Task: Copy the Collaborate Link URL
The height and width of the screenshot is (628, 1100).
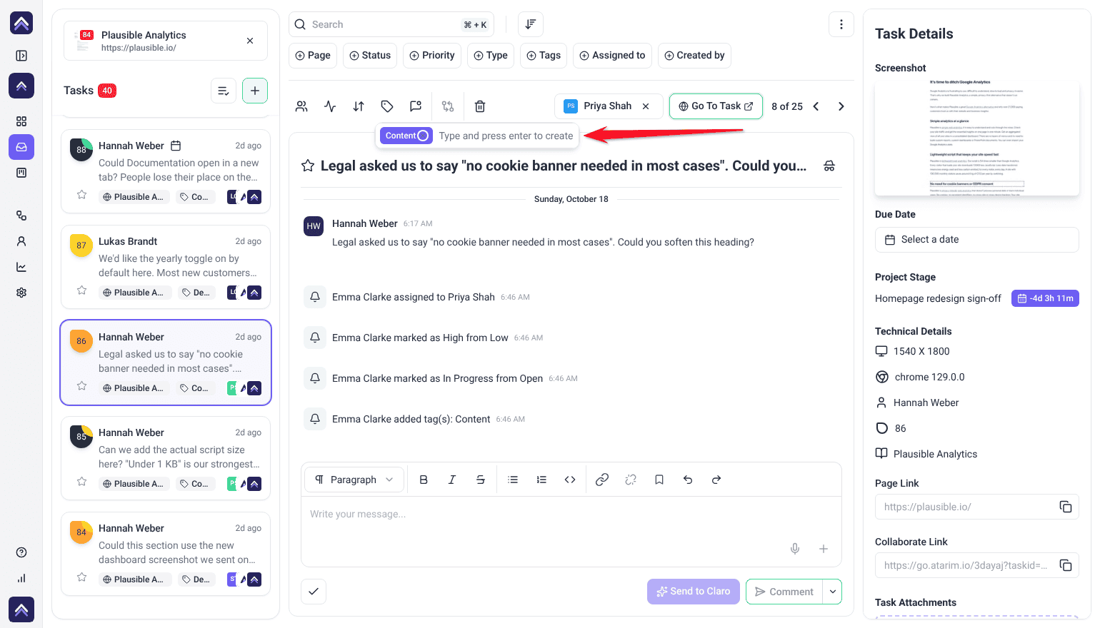Action: [x=1066, y=565]
